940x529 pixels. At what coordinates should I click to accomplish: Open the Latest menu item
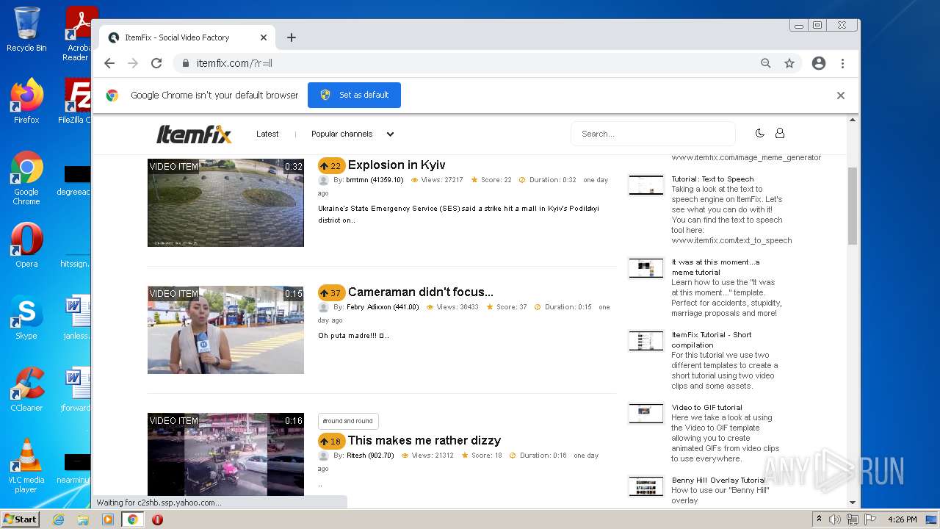267,134
